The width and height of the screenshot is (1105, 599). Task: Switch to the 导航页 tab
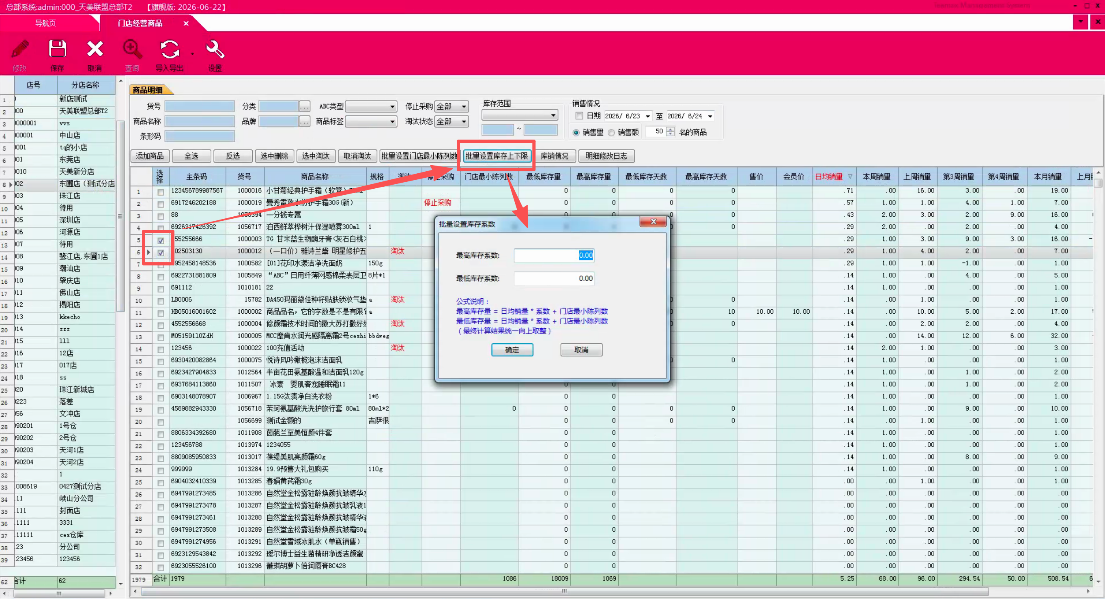coord(45,23)
